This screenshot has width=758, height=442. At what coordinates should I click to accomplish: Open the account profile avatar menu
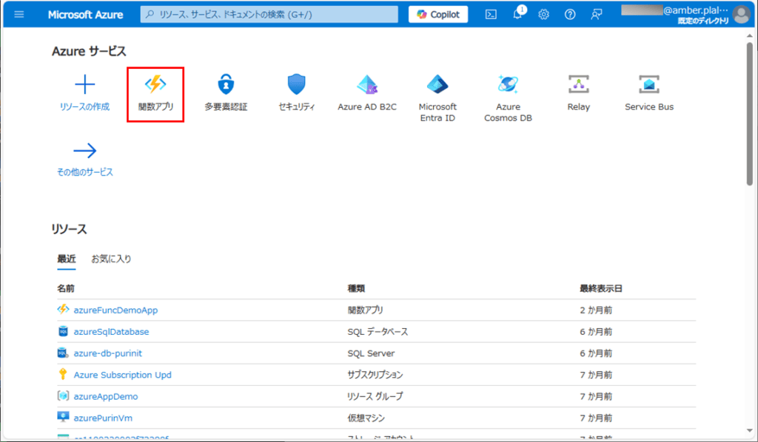[x=741, y=15]
